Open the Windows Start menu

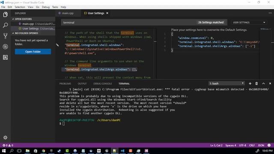(4, 151)
